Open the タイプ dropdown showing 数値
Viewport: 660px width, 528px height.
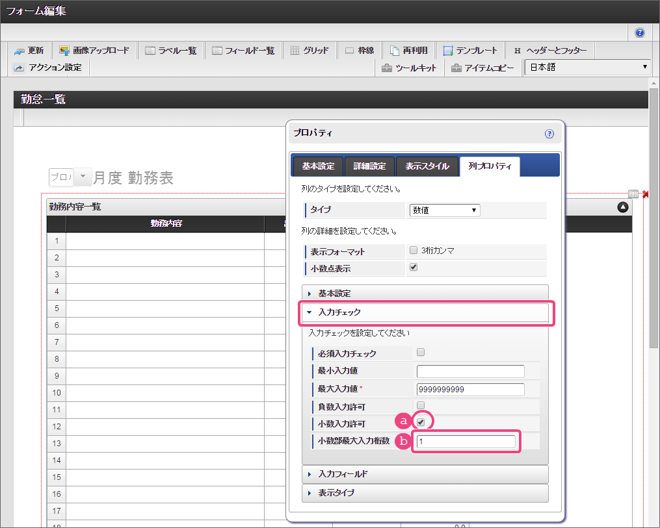click(x=444, y=210)
